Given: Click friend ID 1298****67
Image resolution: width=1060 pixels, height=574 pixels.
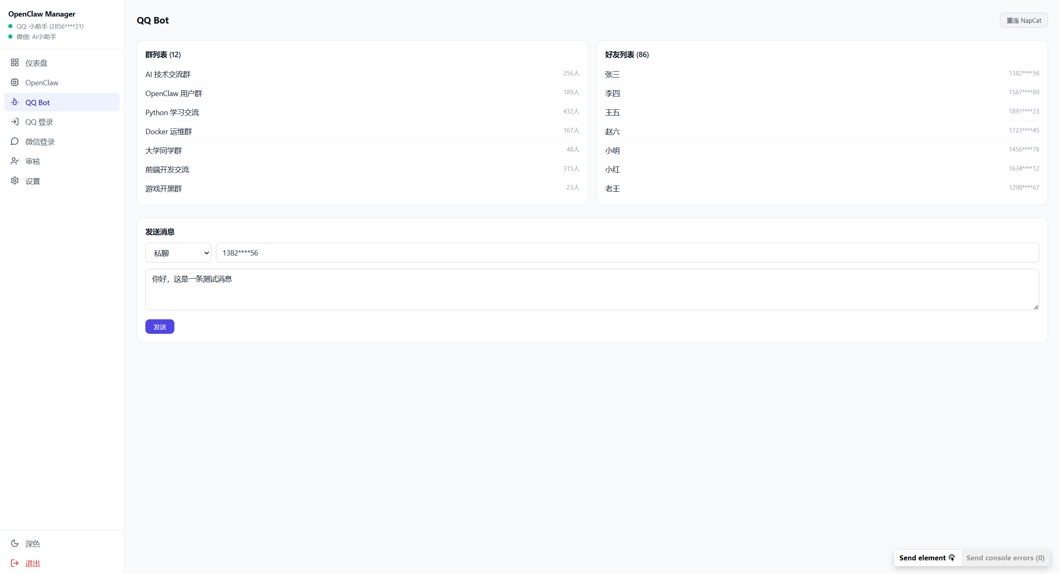Looking at the screenshot, I should [x=1024, y=188].
